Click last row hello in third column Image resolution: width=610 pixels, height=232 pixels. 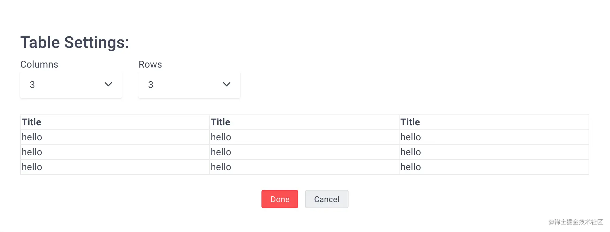coord(411,167)
